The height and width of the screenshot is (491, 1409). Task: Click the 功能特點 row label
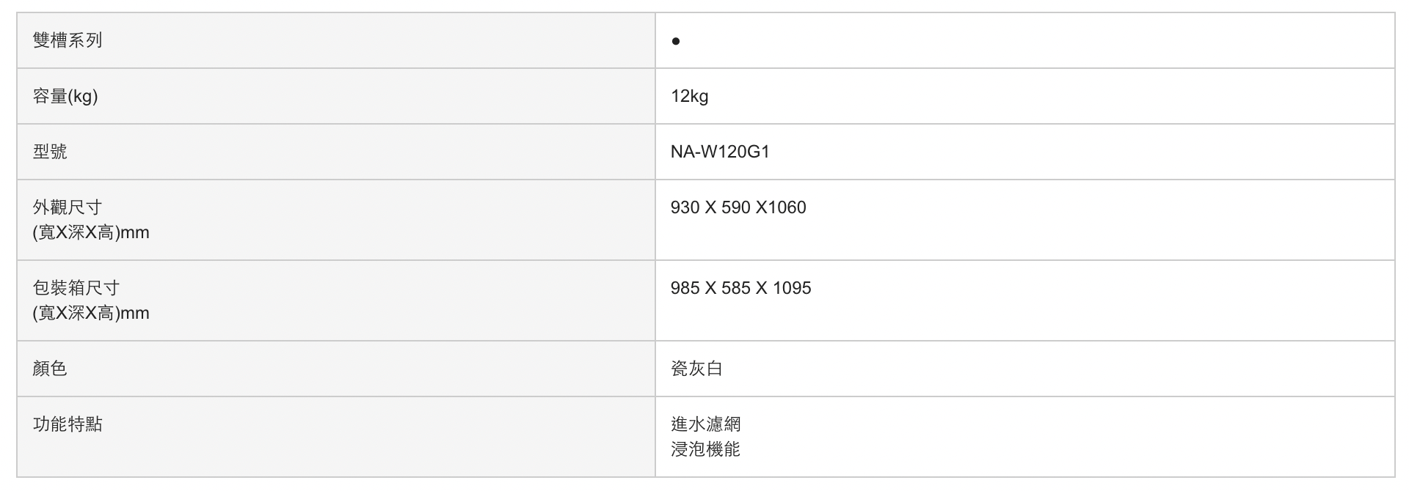coord(68,424)
